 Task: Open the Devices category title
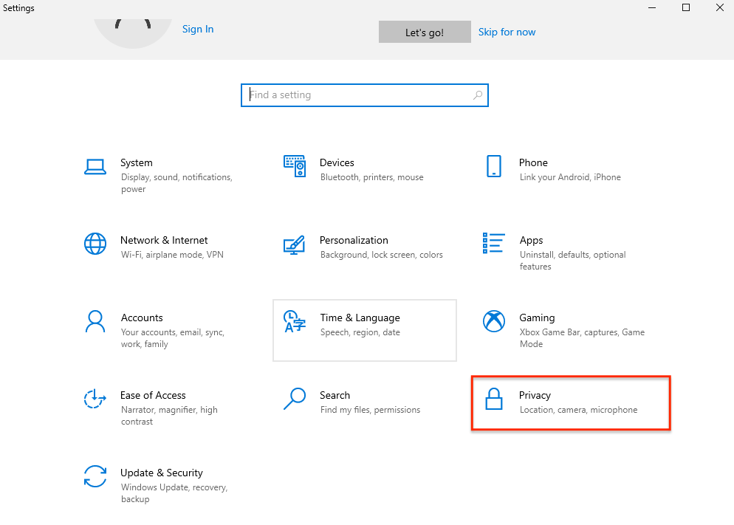(337, 162)
